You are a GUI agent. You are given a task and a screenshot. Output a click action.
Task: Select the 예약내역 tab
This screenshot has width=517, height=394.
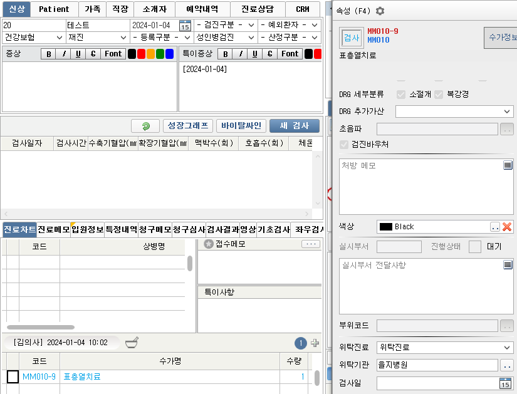click(x=202, y=9)
